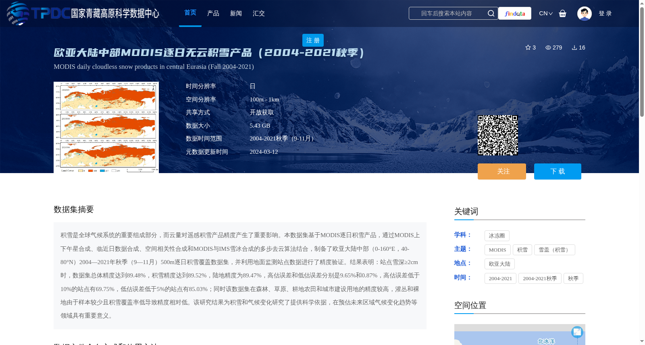Screen dimensions: 645x345
Task: Click the English dataset title text
Action: [x=154, y=66]
